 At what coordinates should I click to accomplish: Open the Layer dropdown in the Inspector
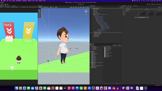153,9
